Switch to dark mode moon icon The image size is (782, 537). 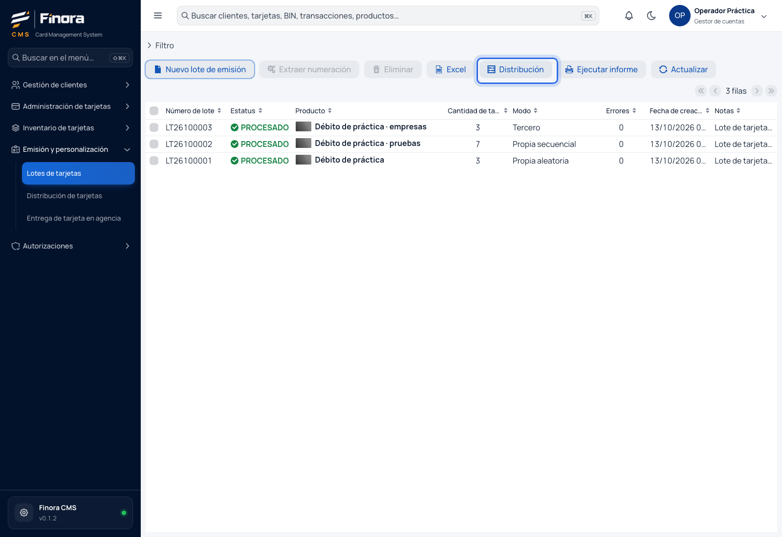click(x=652, y=16)
